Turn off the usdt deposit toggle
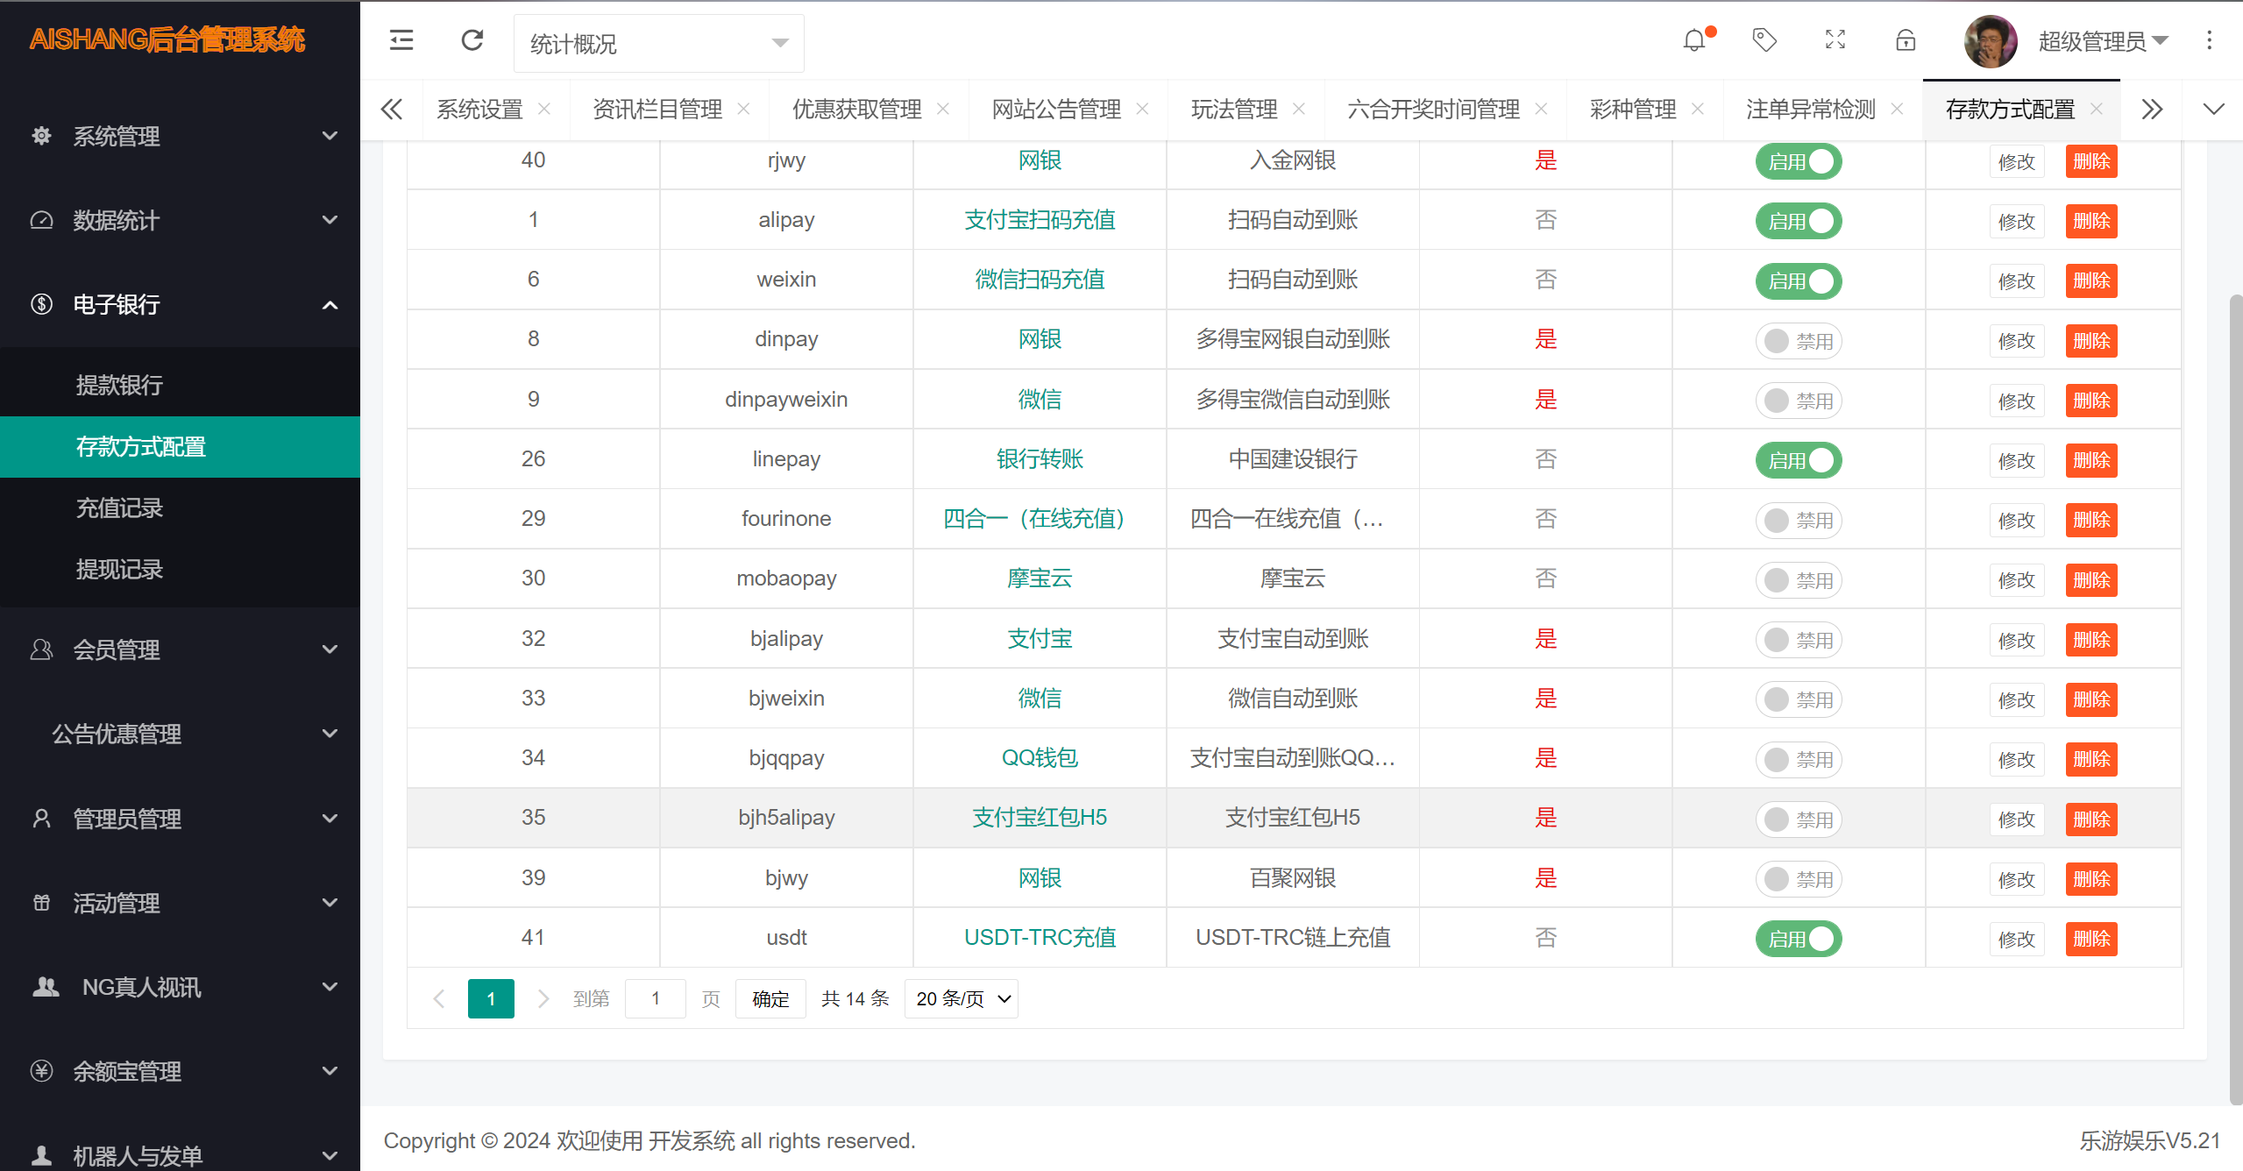 1798,939
